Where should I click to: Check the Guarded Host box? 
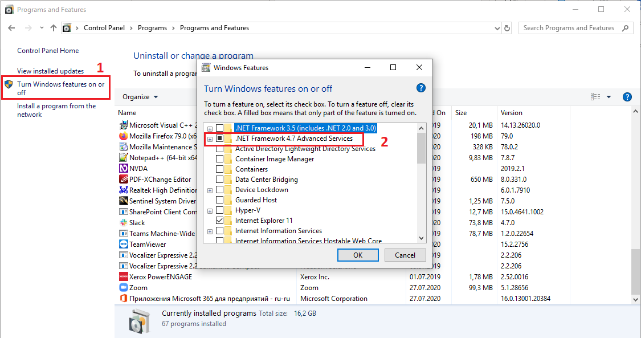(x=219, y=200)
